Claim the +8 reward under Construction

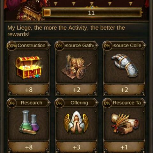click(29, 90)
